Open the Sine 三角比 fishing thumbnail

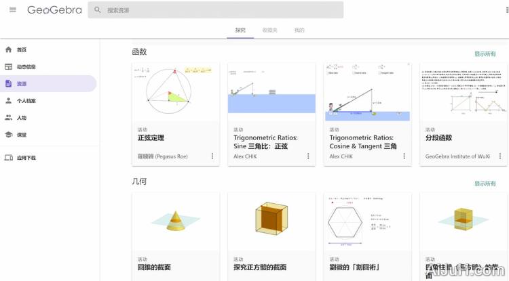pos(271,92)
